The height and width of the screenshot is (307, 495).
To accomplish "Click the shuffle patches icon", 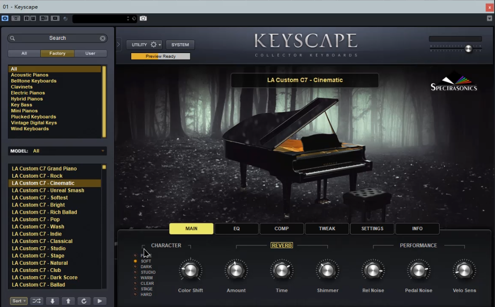I will 36,301.
